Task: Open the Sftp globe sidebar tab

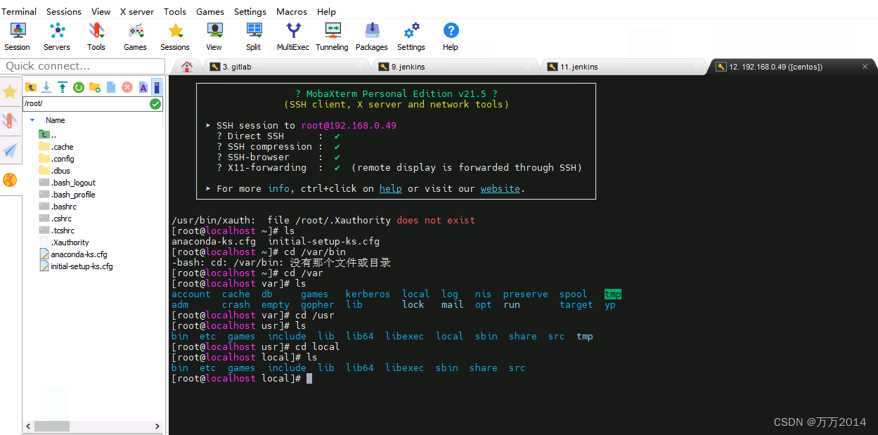Action: pos(10,180)
